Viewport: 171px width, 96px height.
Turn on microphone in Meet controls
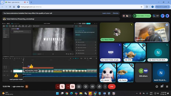(x=62, y=86)
